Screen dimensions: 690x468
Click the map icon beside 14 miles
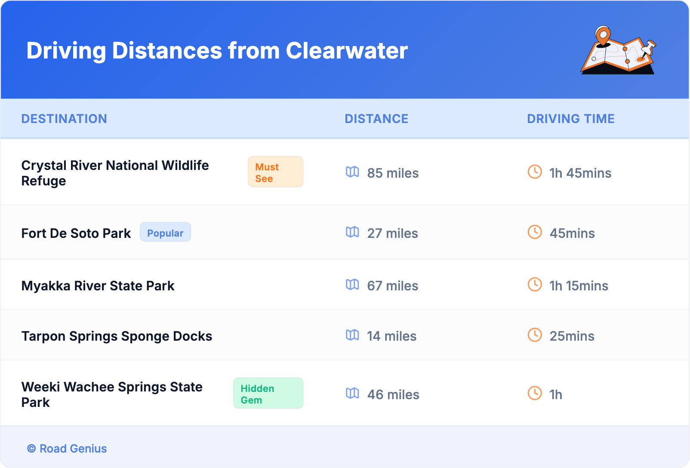point(352,335)
